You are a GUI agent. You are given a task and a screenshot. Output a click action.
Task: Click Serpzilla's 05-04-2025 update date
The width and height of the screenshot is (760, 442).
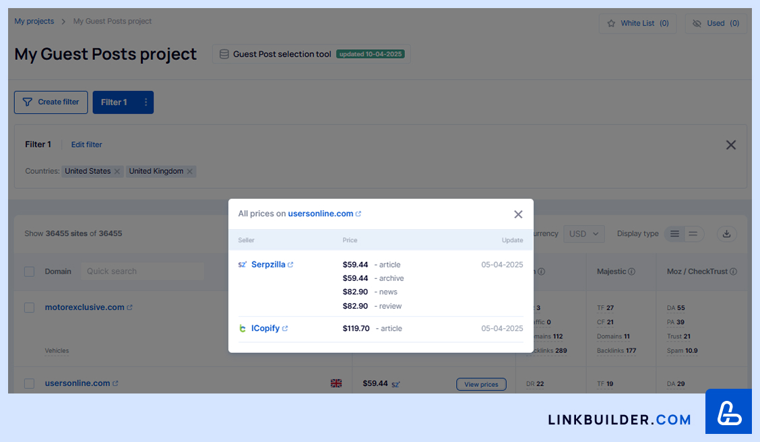click(x=502, y=265)
